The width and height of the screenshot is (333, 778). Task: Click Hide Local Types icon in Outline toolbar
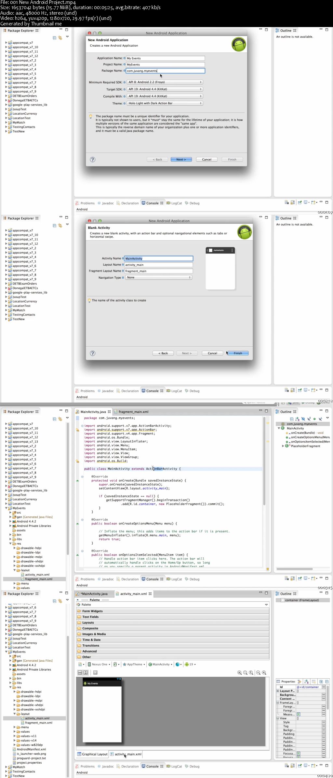click(320, 419)
